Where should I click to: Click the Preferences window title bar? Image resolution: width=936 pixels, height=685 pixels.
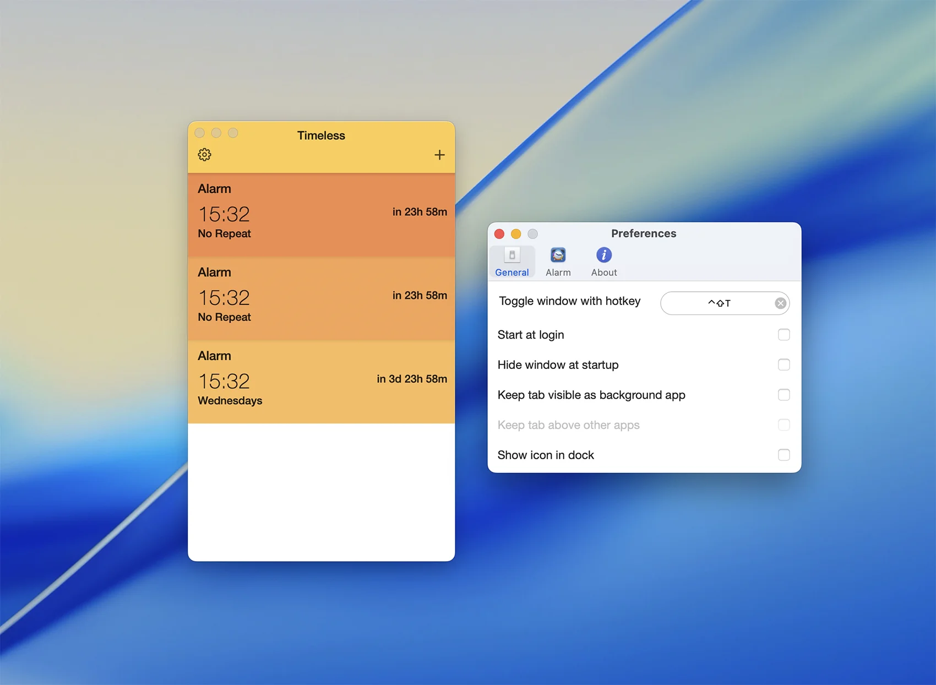coord(643,233)
